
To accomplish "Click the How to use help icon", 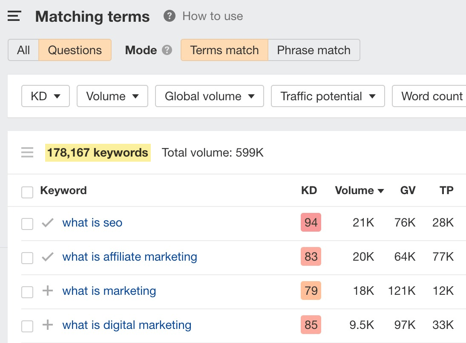I will coord(169,16).
